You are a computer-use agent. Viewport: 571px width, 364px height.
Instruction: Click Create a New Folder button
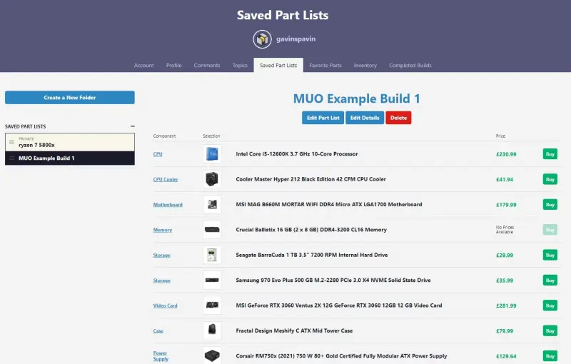(x=70, y=98)
